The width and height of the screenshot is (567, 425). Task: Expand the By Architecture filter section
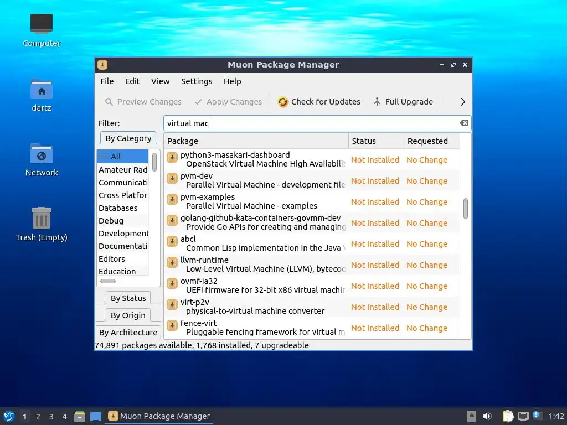128,333
